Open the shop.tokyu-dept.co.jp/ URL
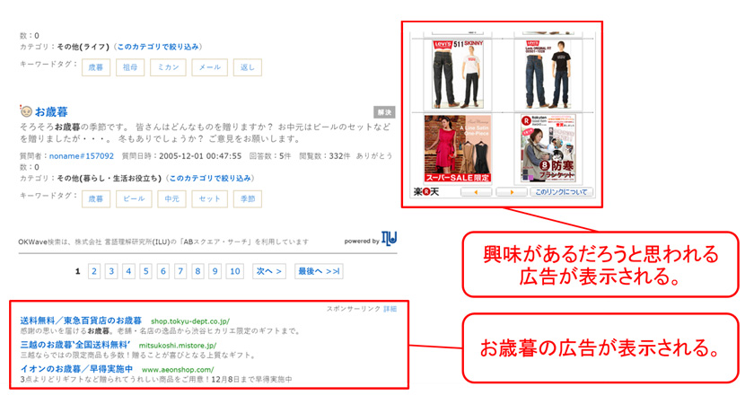The height and width of the screenshot is (413, 745). [190, 321]
